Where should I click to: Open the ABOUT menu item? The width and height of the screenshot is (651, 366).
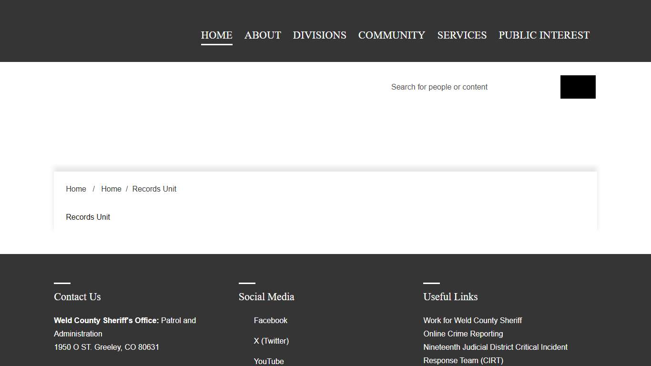pyautogui.click(x=263, y=35)
